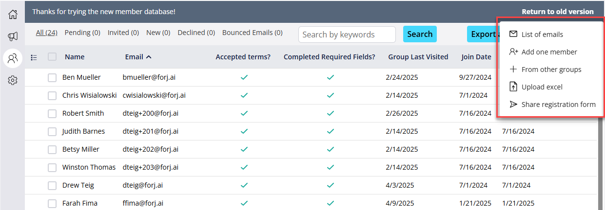Open the home icon in the sidebar
605x210 pixels.
pos(13,14)
